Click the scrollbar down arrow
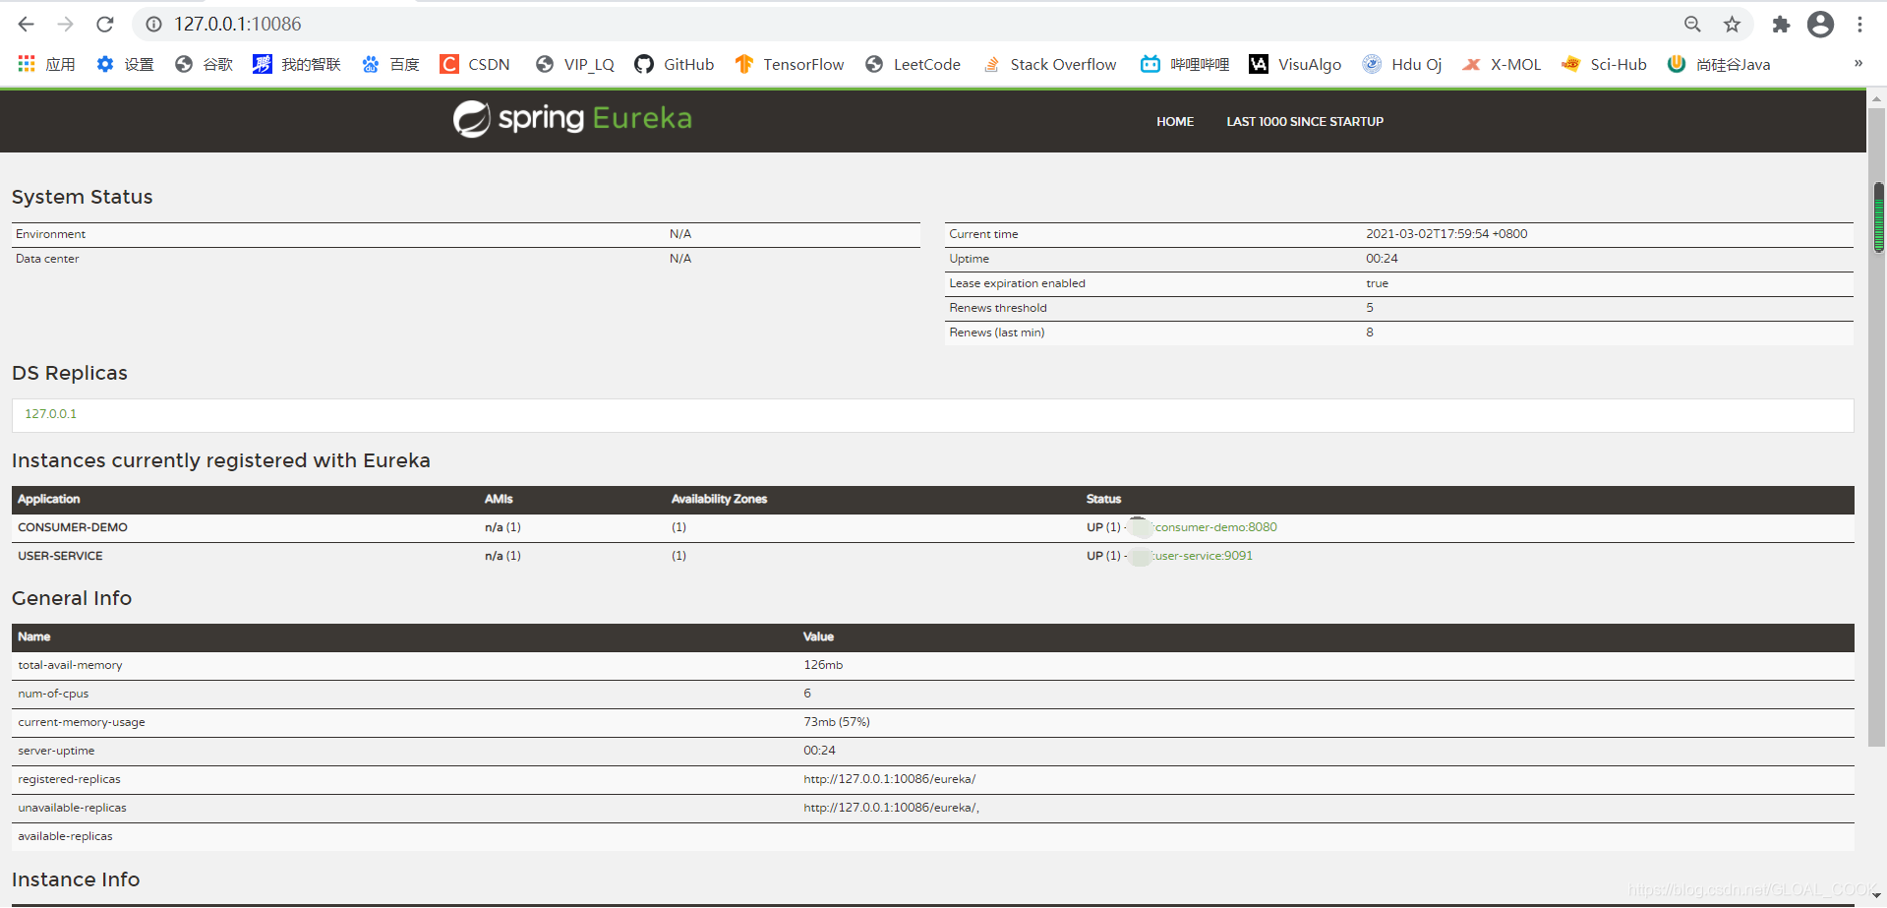Image resolution: width=1887 pixels, height=908 pixels. (x=1877, y=895)
